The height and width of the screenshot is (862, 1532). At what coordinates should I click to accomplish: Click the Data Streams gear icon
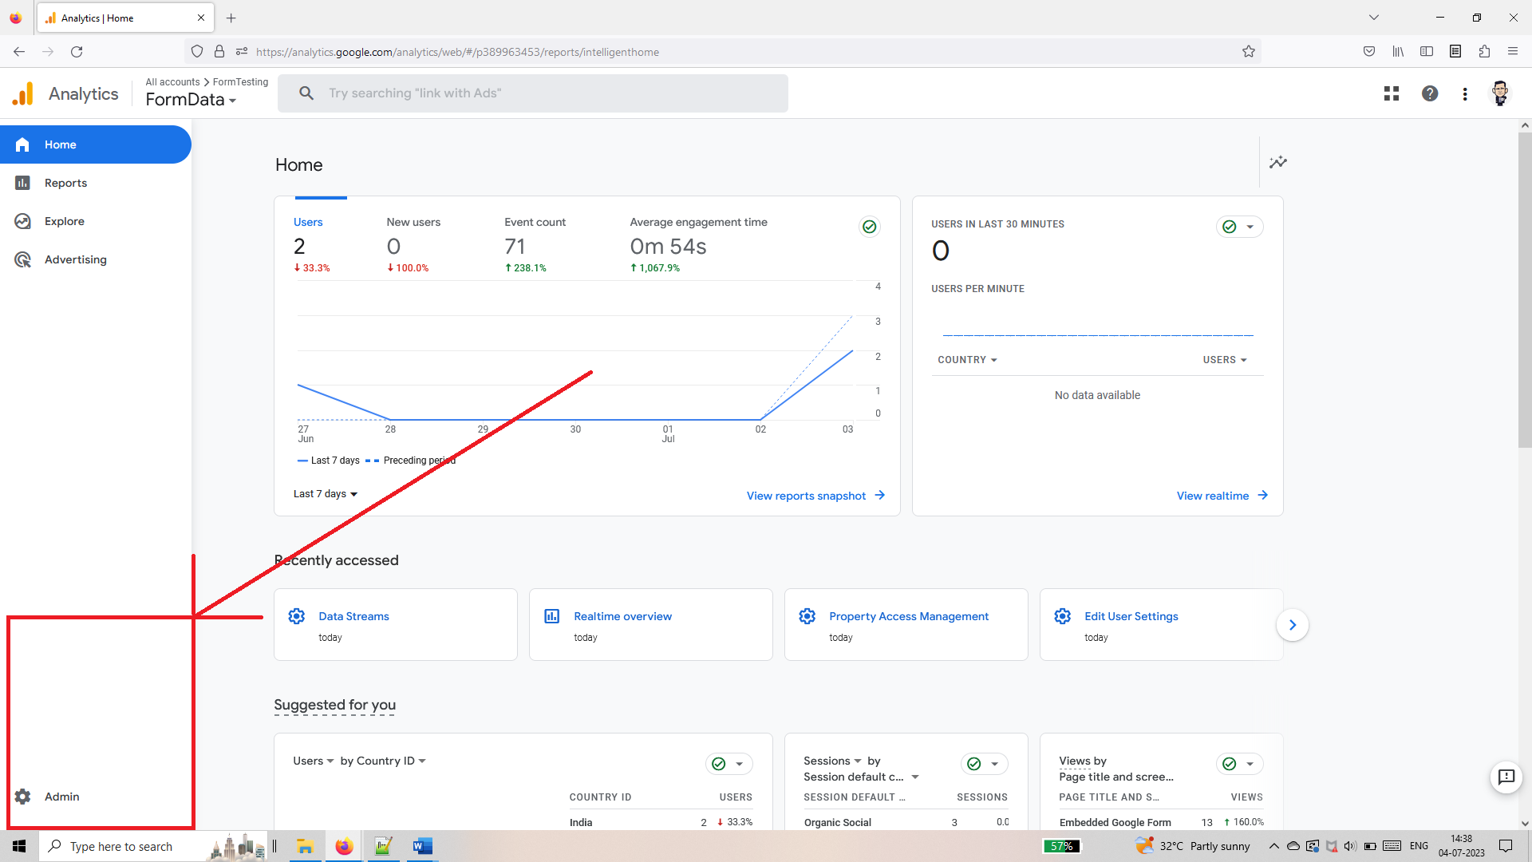pyautogui.click(x=297, y=616)
